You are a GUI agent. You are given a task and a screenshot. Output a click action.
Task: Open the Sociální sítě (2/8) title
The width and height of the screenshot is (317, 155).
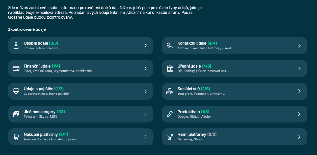(194, 89)
